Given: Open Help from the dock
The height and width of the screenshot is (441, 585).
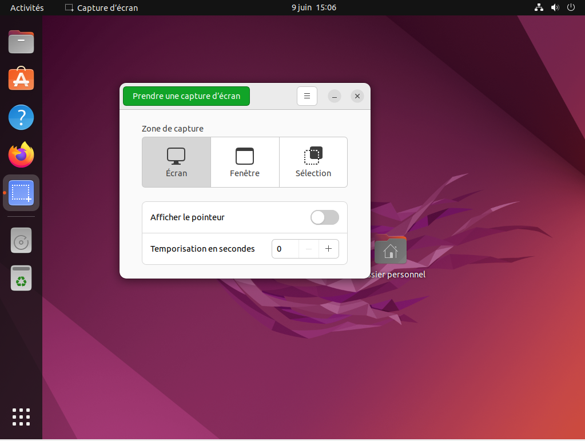Looking at the screenshot, I should tap(21, 117).
